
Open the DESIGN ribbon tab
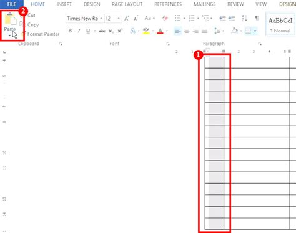92,4
